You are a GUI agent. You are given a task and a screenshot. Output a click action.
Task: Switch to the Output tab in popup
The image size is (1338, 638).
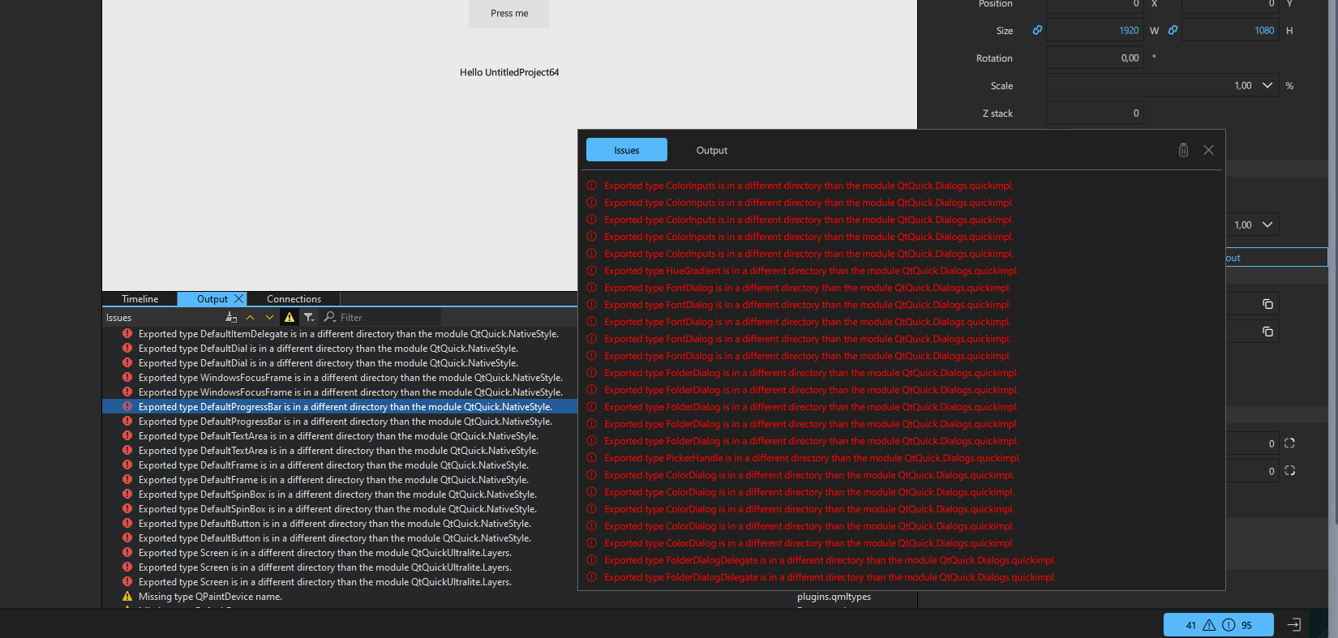711,150
